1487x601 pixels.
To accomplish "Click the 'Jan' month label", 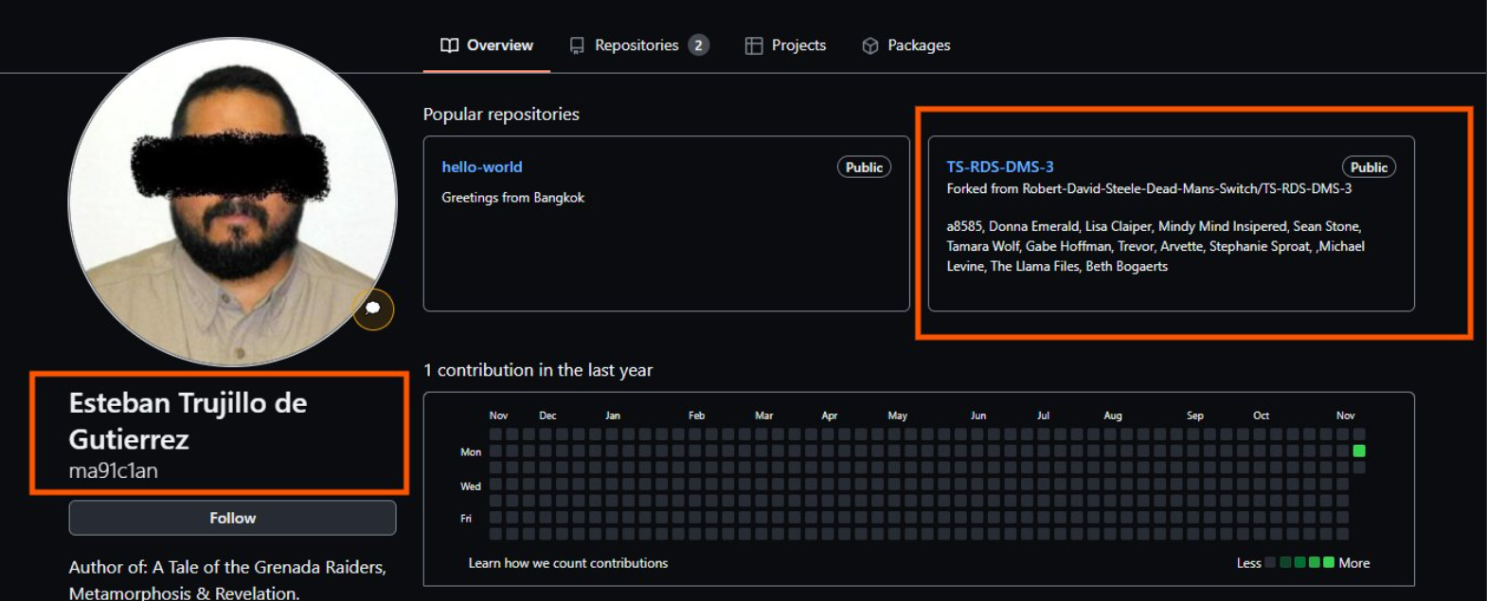I will pyautogui.click(x=613, y=415).
